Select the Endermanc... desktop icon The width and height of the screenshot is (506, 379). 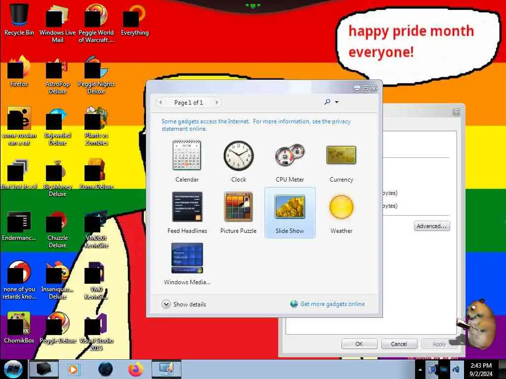(x=19, y=225)
